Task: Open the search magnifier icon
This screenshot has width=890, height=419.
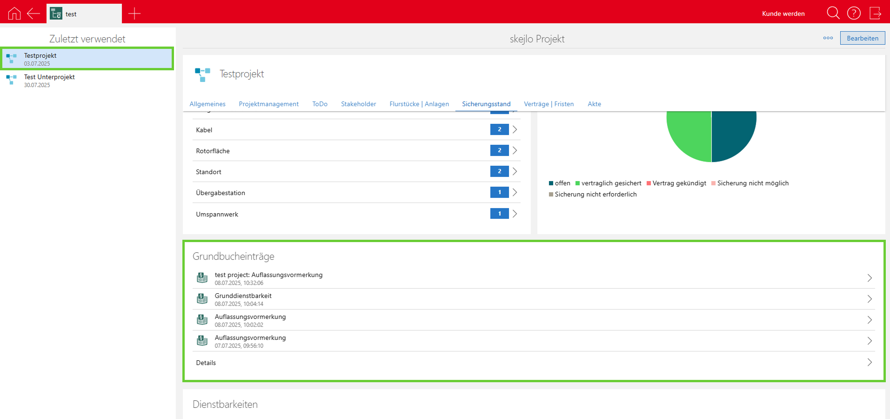Action: [833, 13]
